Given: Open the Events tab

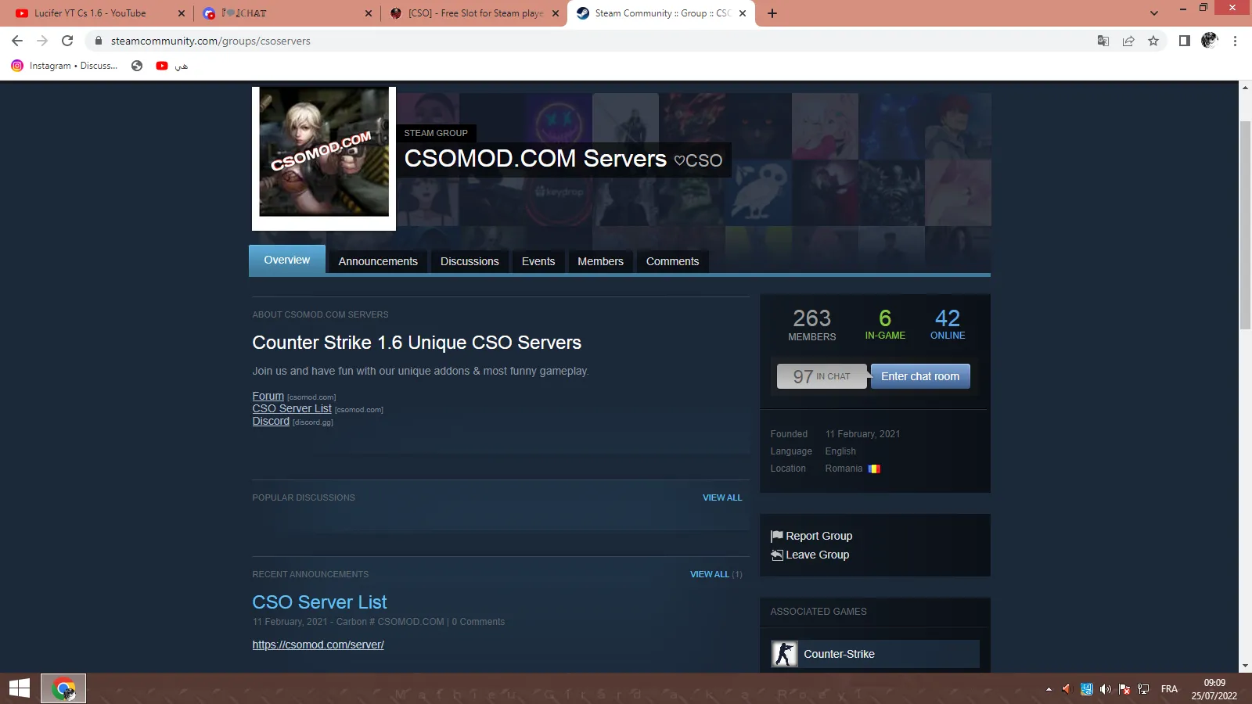Looking at the screenshot, I should click(x=538, y=261).
